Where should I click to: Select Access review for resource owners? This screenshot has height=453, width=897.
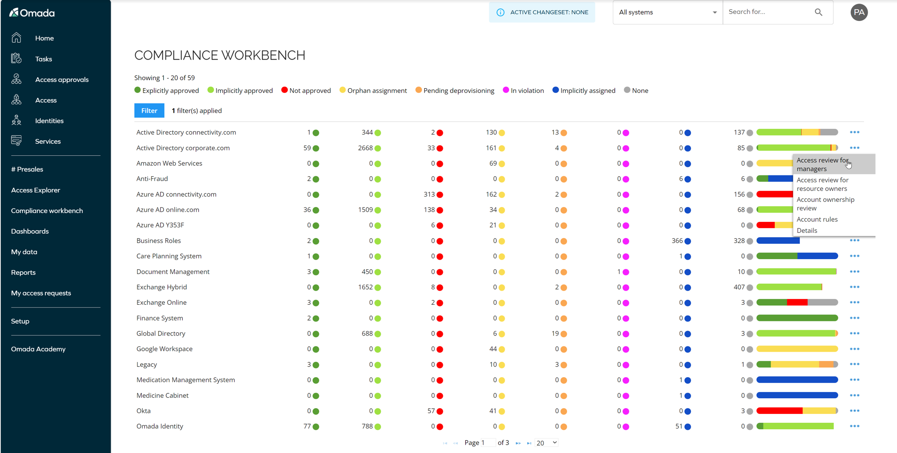point(833,184)
